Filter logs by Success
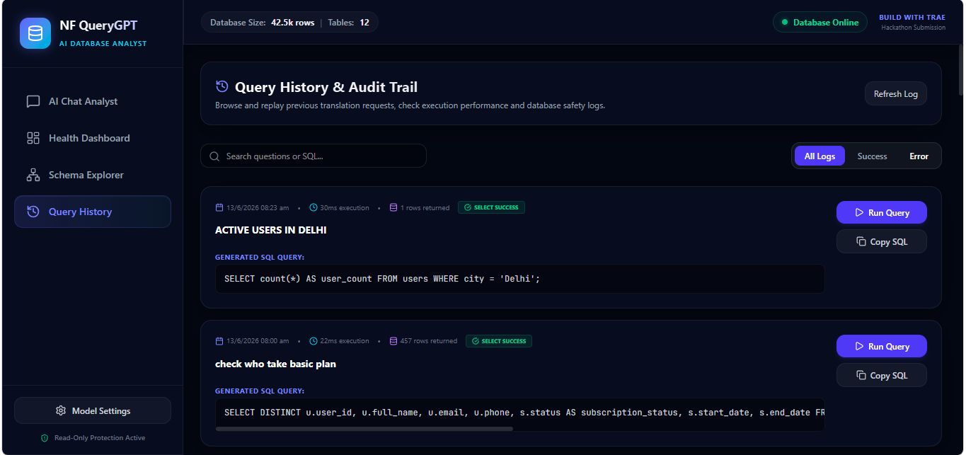Image resolution: width=966 pixels, height=455 pixels. pyautogui.click(x=872, y=156)
